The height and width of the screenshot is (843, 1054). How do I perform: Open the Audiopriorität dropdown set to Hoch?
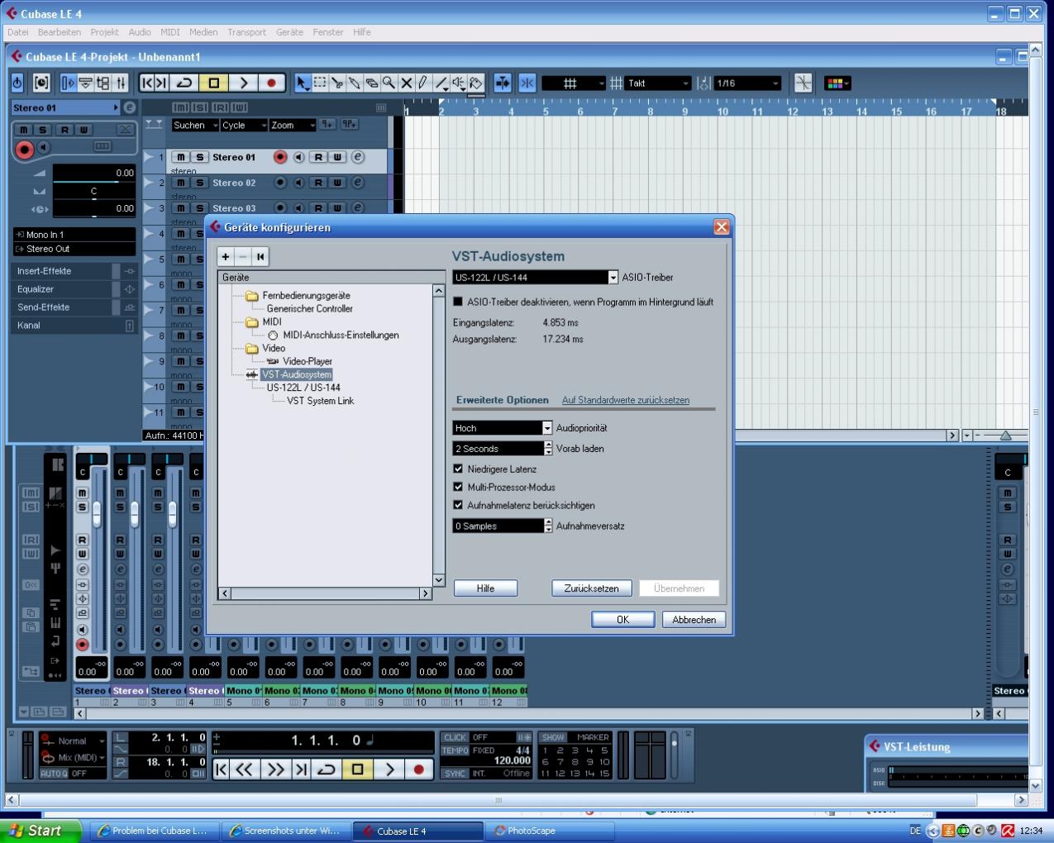(546, 428)
